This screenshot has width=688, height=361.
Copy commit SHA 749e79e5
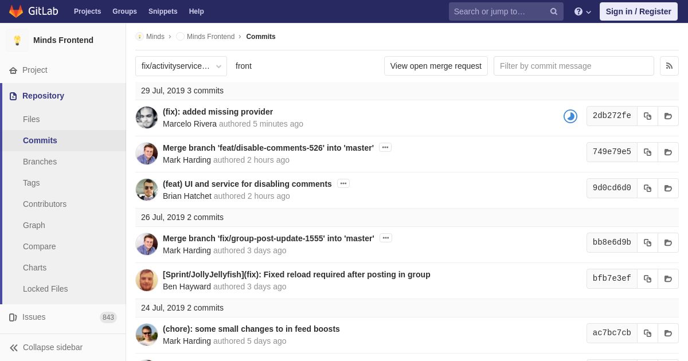pyautogui.click(x=647, y=152)
